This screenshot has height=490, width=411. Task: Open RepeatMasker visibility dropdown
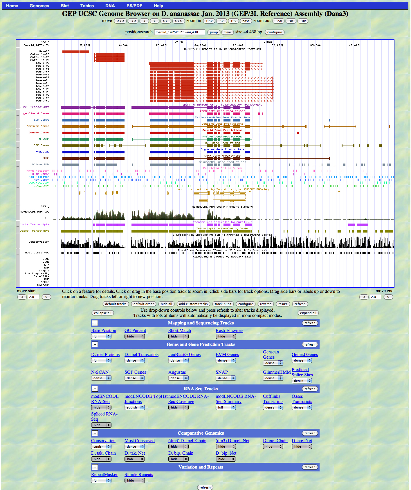pyautogui.click(x=101, y=480)
